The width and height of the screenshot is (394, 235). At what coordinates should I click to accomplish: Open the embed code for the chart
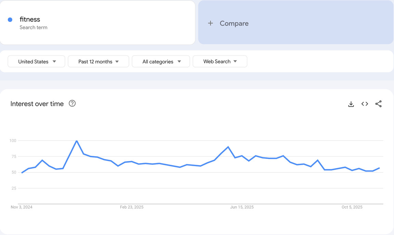[x=365, y=104]
